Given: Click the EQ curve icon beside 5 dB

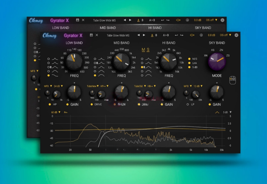Looking at the screenshot, I should point(217,112).
